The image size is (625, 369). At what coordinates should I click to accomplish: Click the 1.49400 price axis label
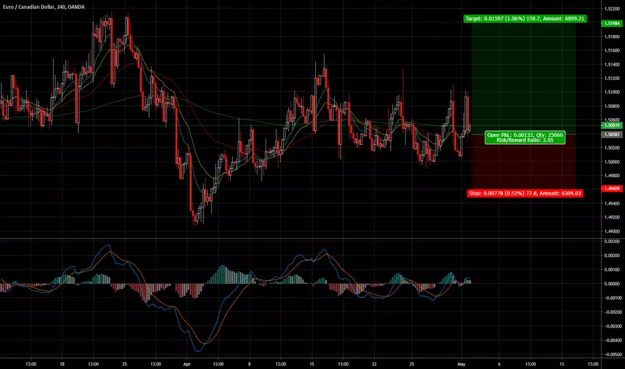coord(612,203)
